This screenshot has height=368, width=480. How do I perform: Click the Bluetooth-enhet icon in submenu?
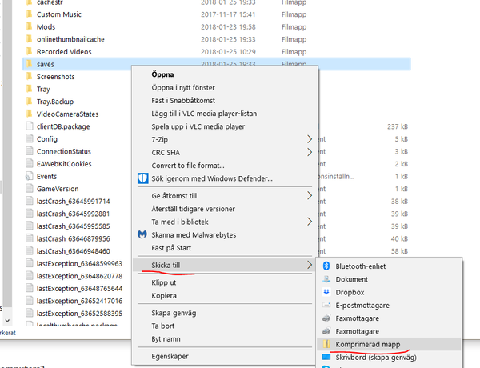[326, 266]
